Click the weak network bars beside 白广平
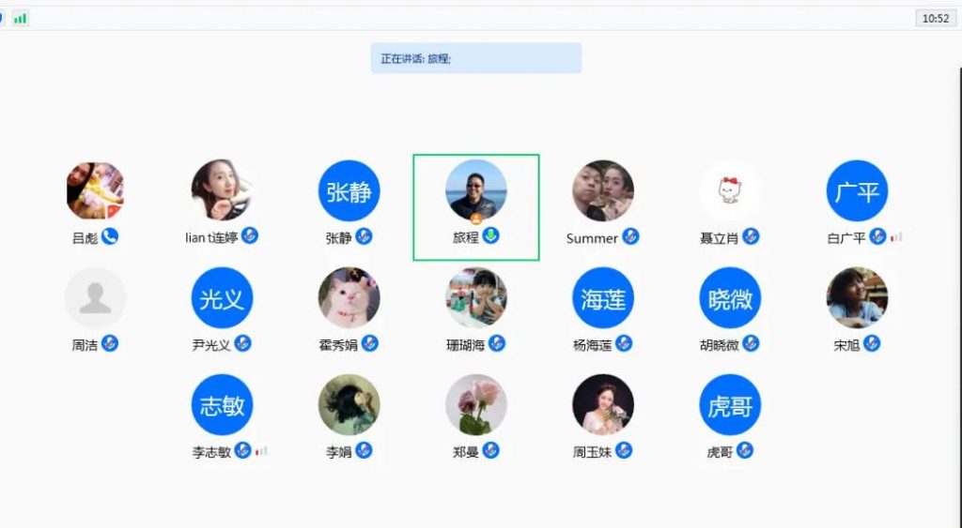 pyautogui.click(x=896, y=236)
